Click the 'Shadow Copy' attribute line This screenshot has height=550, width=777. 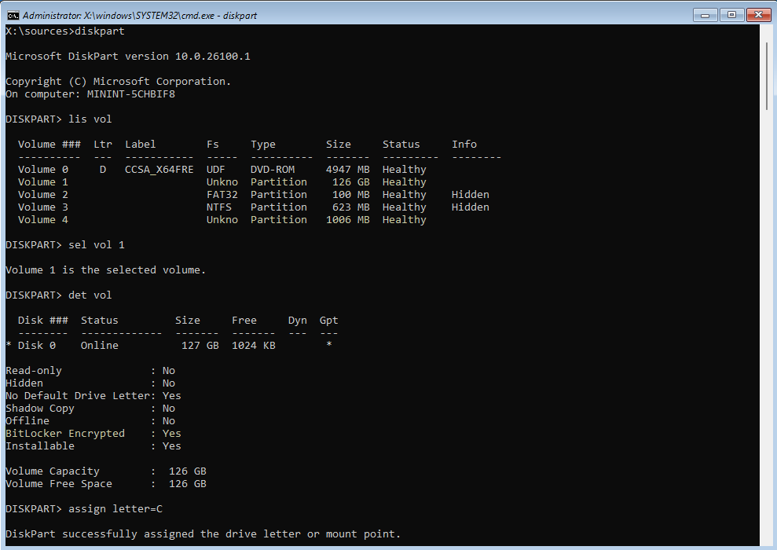click(90, 409)
